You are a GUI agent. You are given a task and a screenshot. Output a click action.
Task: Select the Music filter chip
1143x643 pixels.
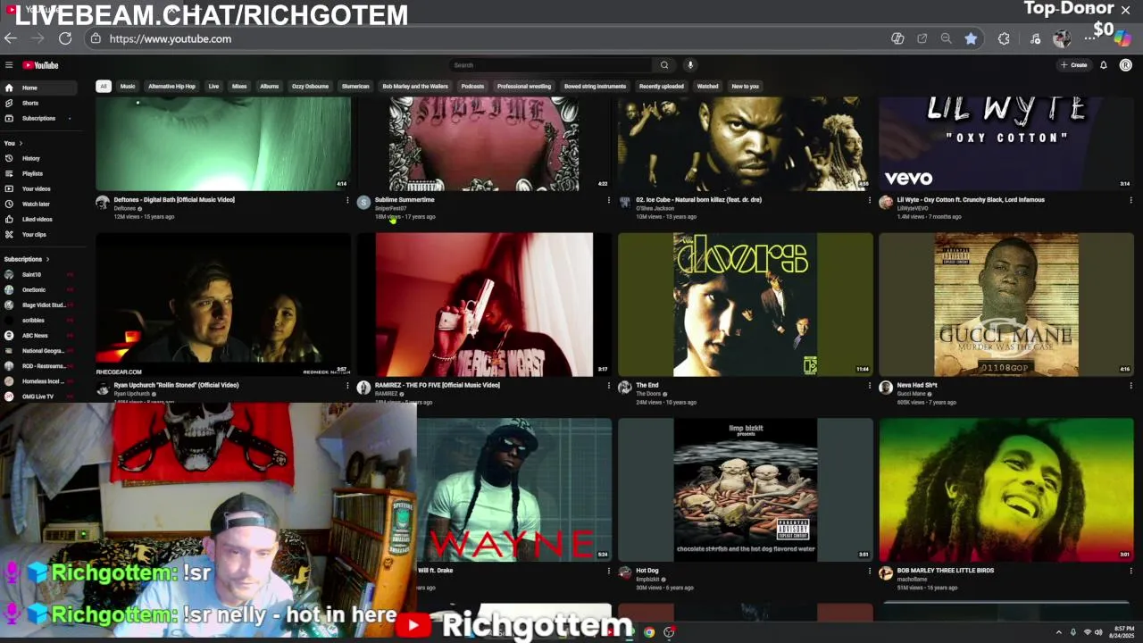click(x=128, y=87)
